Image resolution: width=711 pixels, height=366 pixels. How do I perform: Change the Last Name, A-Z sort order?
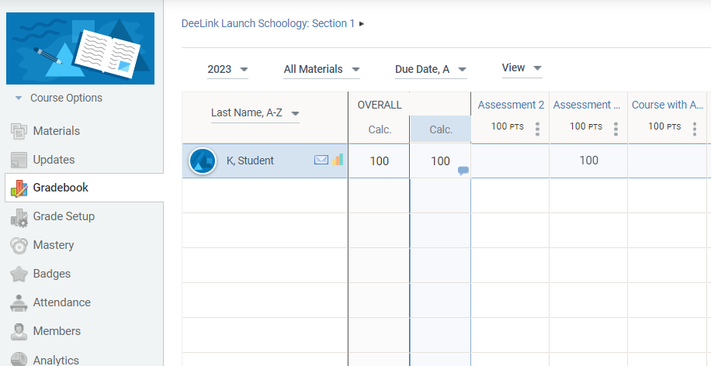tap(255, 113)
